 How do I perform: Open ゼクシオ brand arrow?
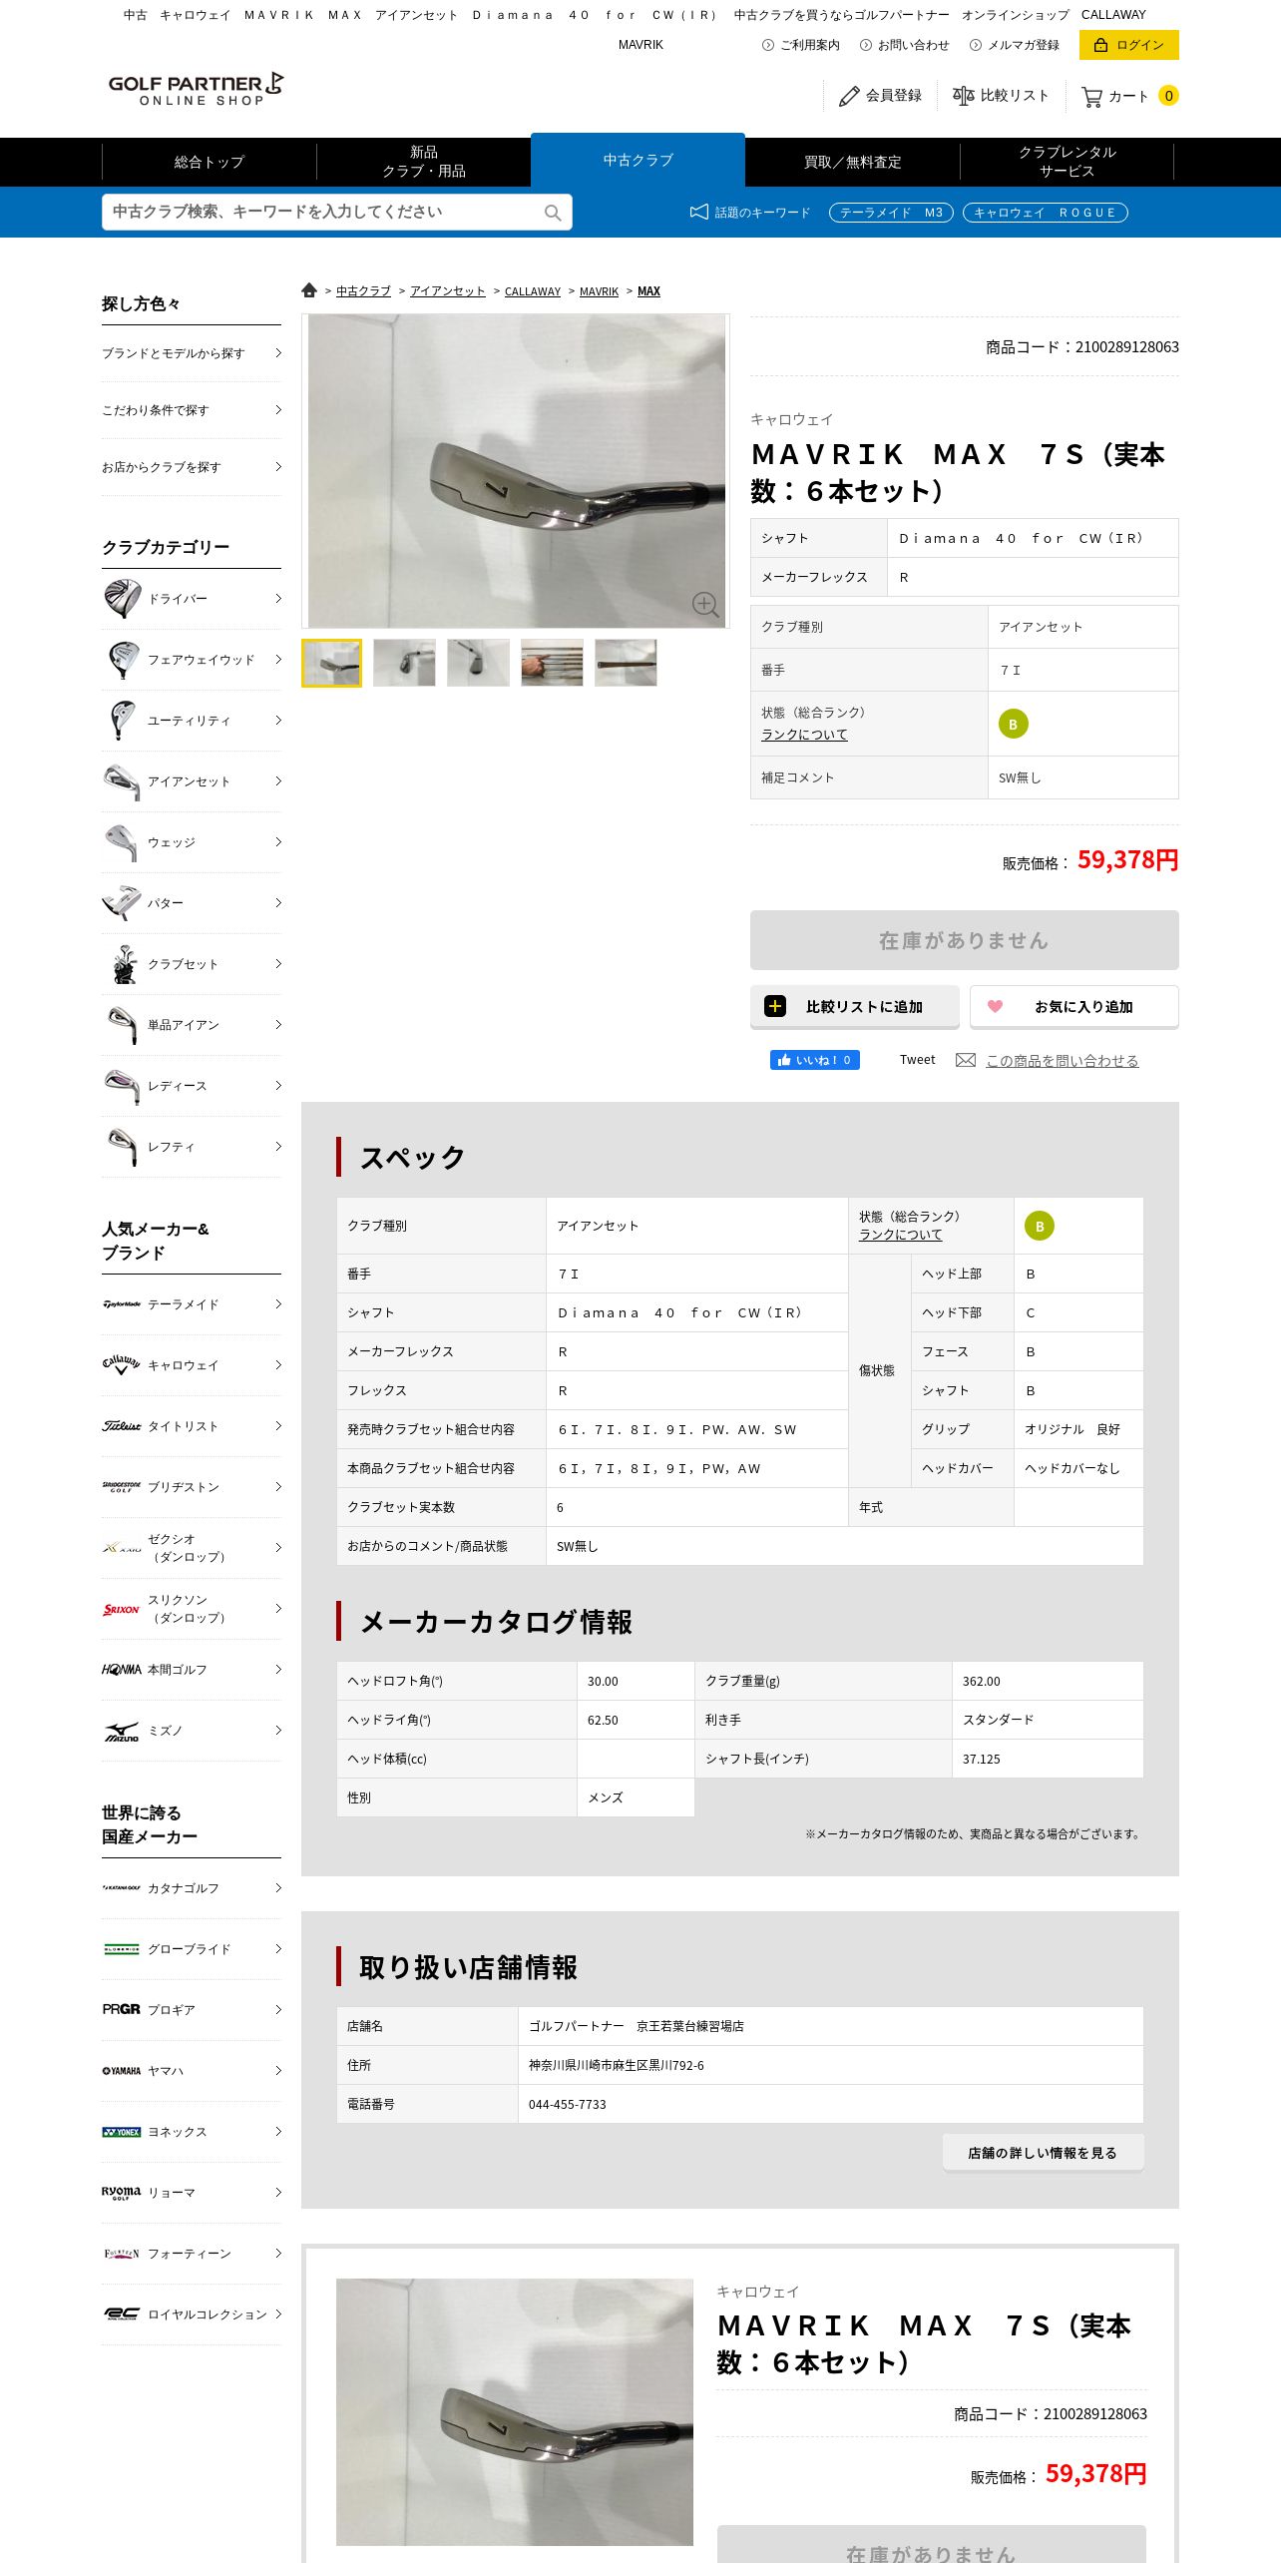[x=278, y=1548]
